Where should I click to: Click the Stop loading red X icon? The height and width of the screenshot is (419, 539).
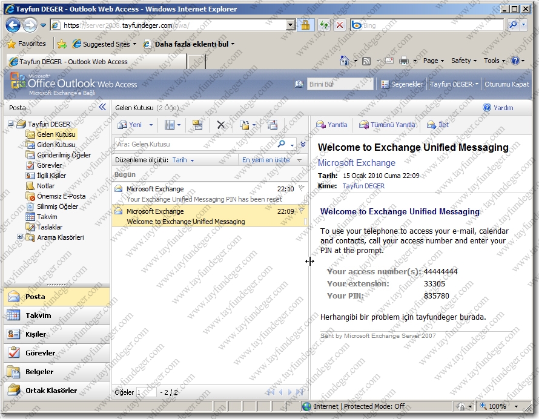tap(340, 25)
